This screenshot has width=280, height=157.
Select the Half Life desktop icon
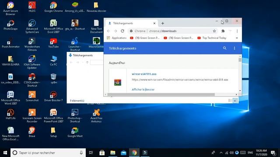pos(10,114)
